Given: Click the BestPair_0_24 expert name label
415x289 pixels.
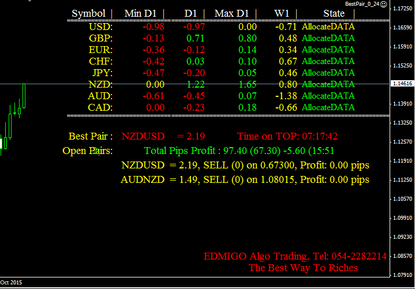Looking at the screenshot, I should click(x=362, y=4).
